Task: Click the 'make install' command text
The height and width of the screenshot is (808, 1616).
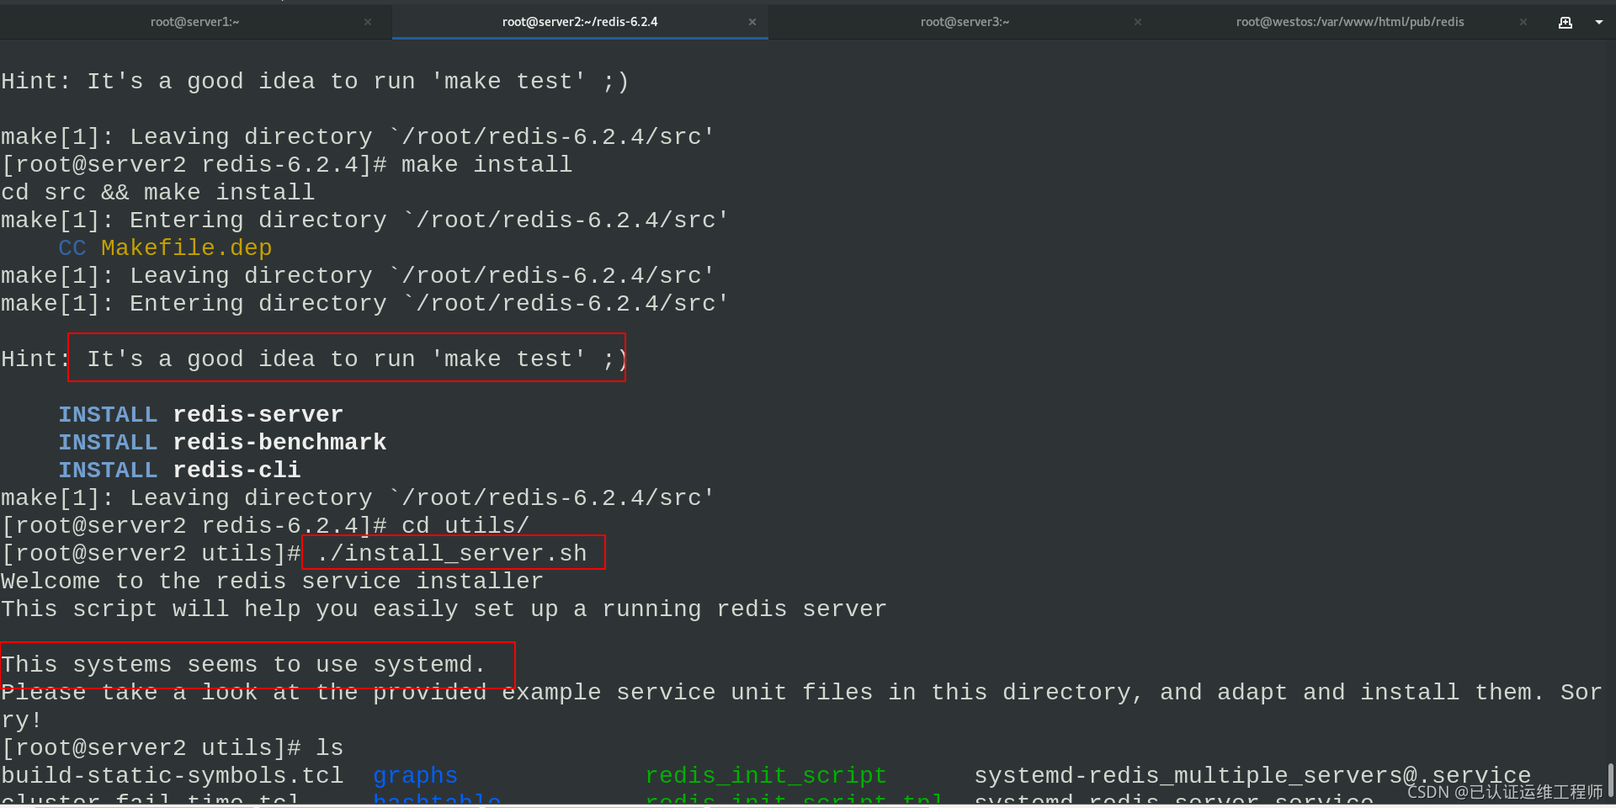Action: click(486, 164)
